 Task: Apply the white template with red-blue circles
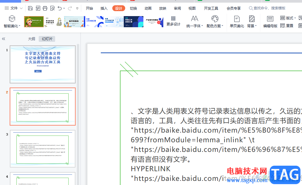coord(154,22)
